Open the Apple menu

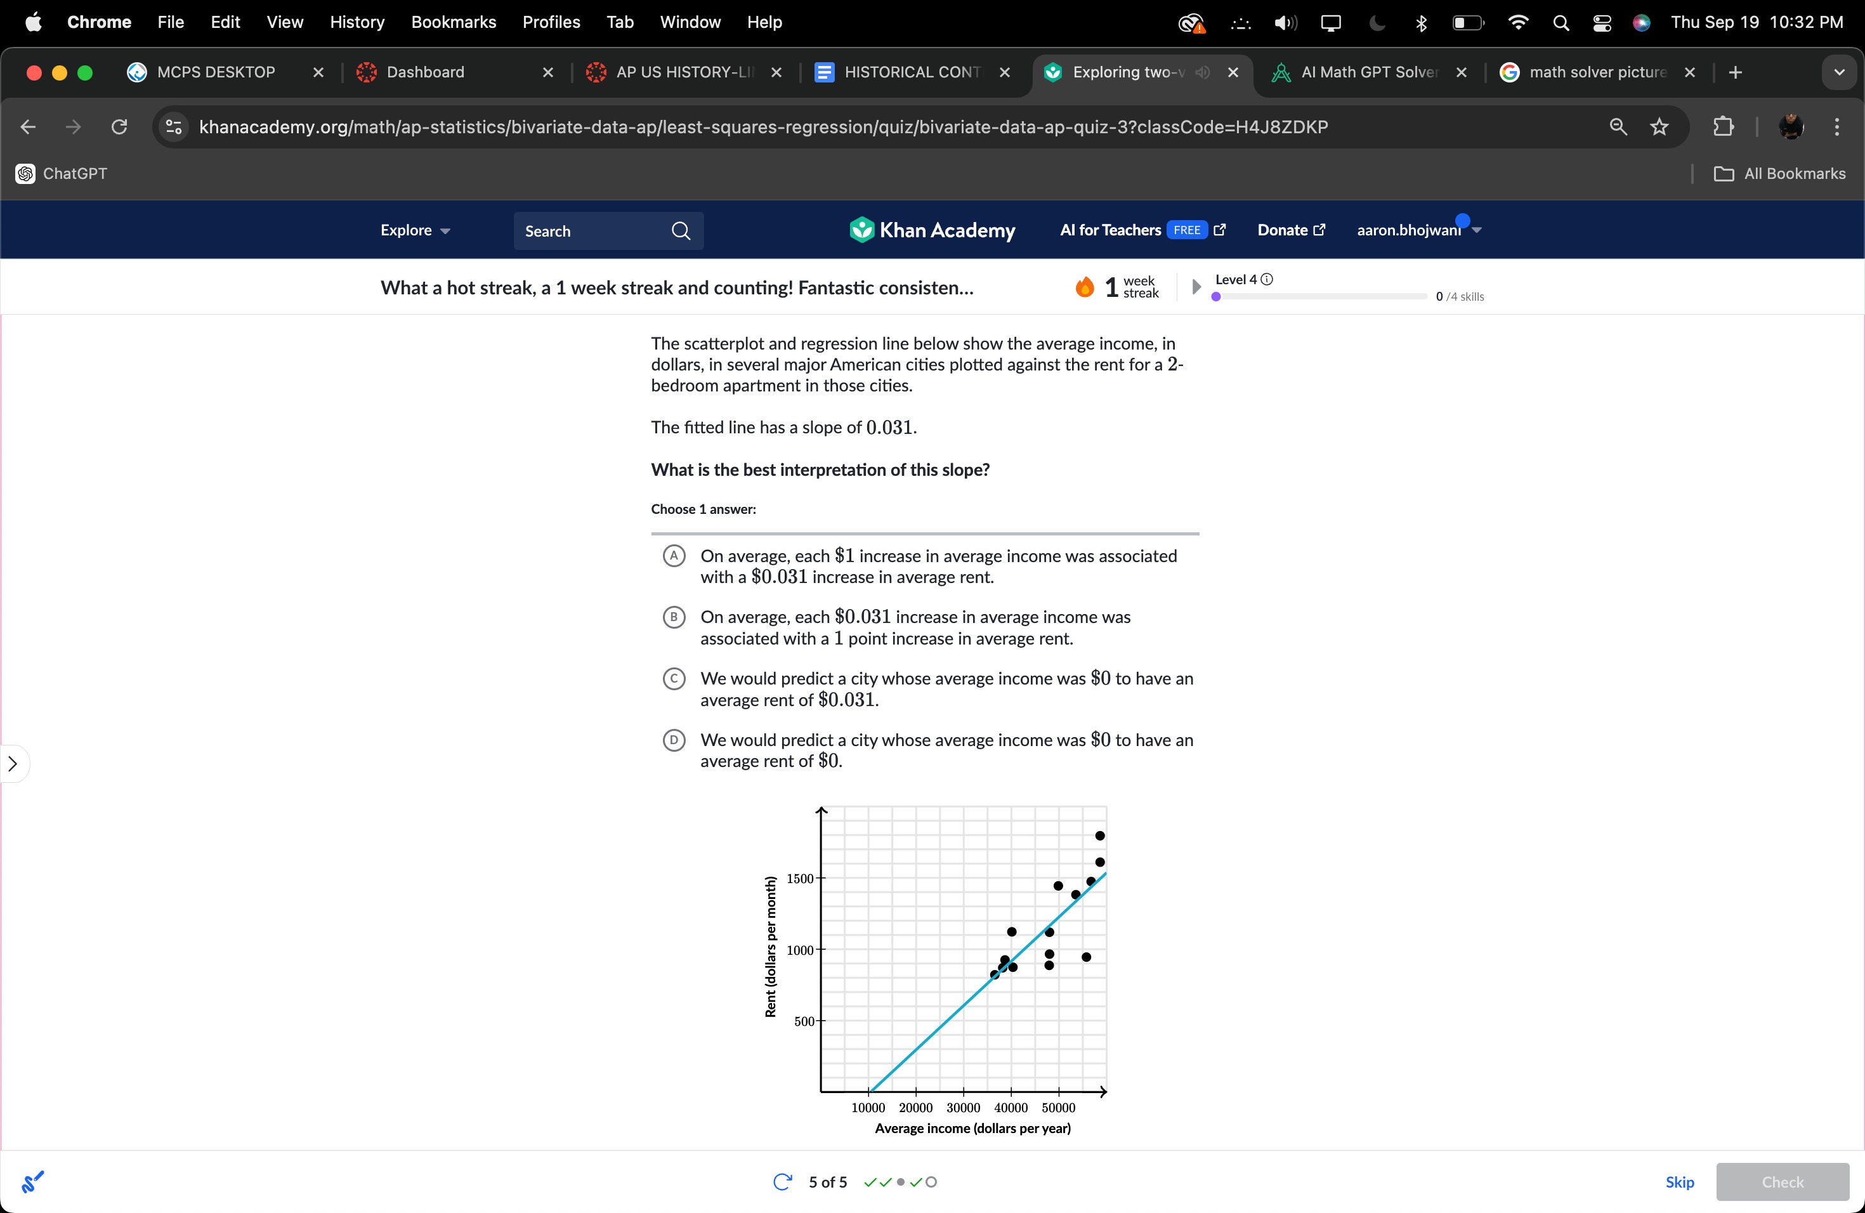click(x=33, y=22)
